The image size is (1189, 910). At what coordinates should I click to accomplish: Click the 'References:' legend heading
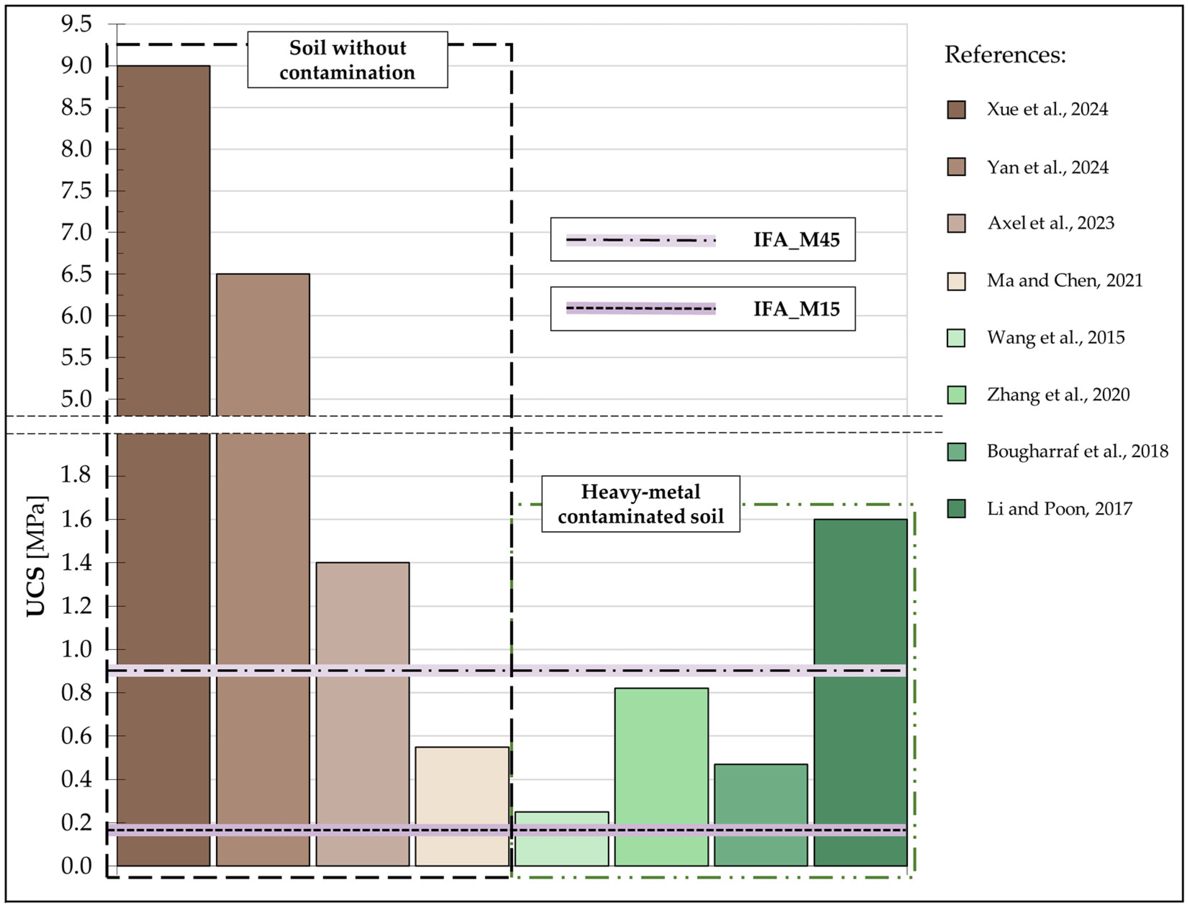coord(1005,55)
